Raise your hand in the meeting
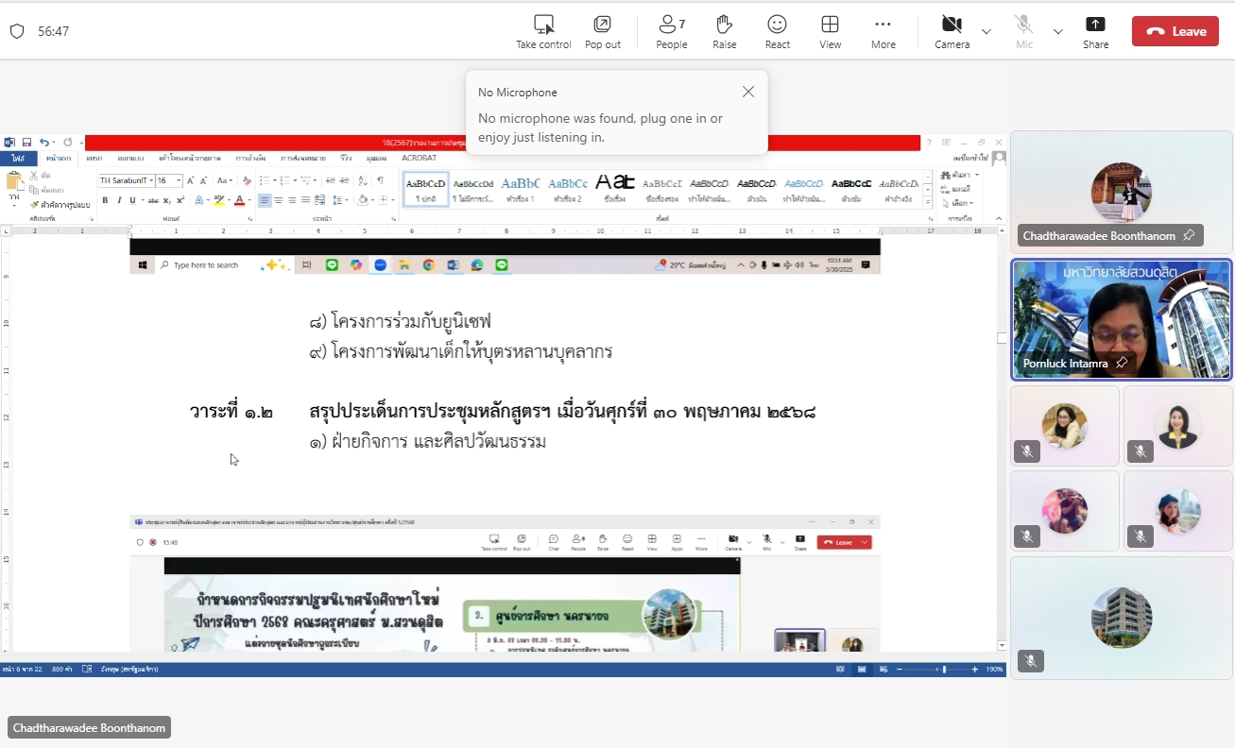The height and width of the screenshot is (748, 1235). click(x=724, y=25)
